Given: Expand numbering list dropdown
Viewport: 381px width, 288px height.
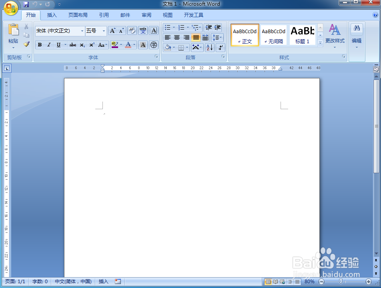Looking at the screenshot, I should [x=188, y=28].
